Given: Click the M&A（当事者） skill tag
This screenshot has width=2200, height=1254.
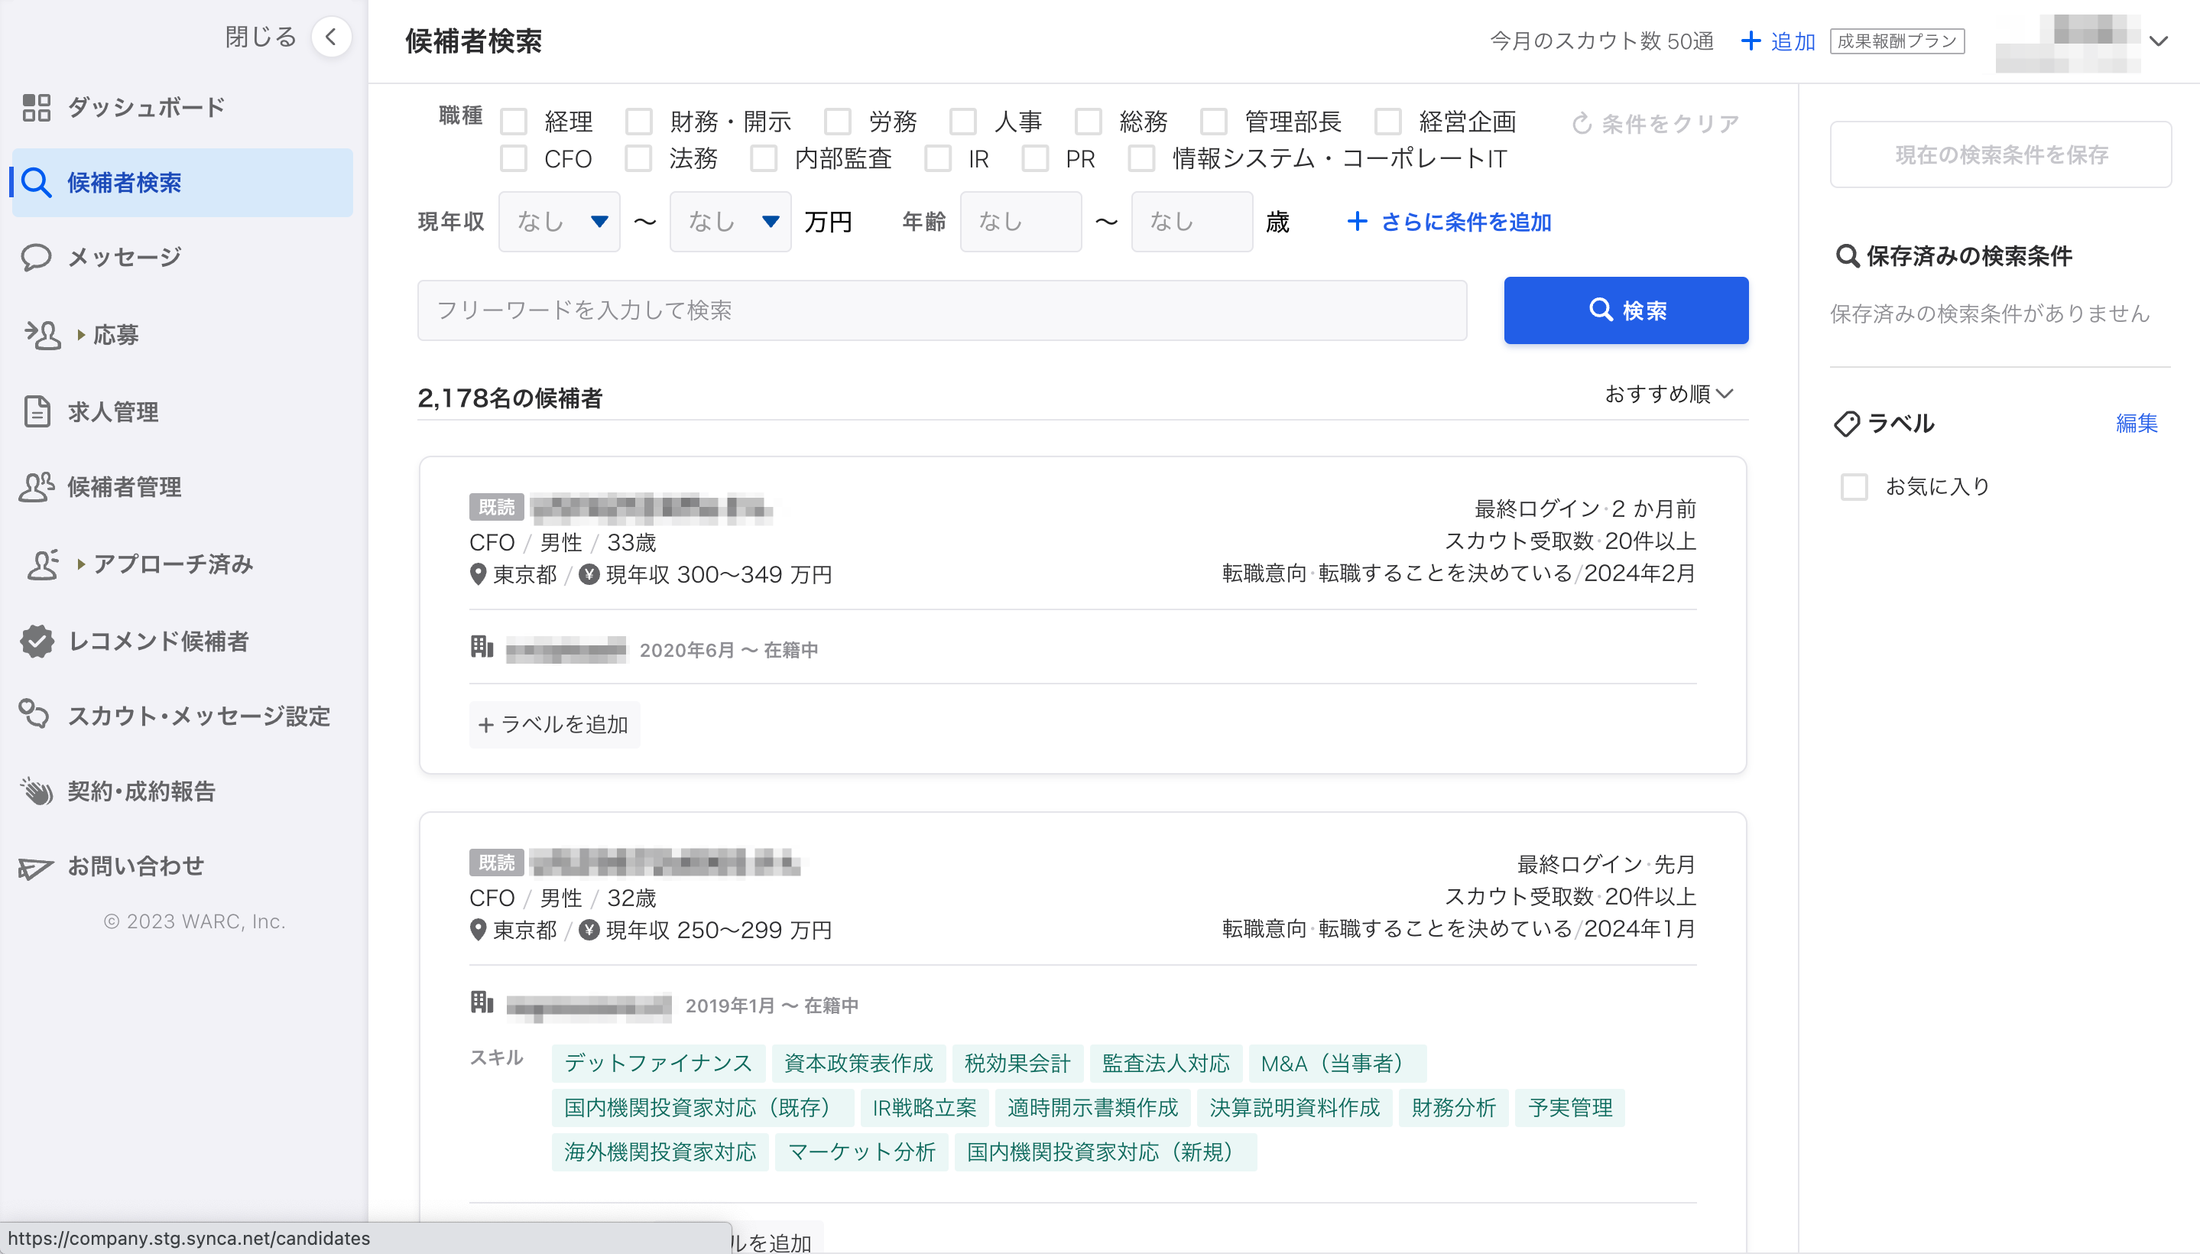Looking at the screenshot, I should 1337,1063.
